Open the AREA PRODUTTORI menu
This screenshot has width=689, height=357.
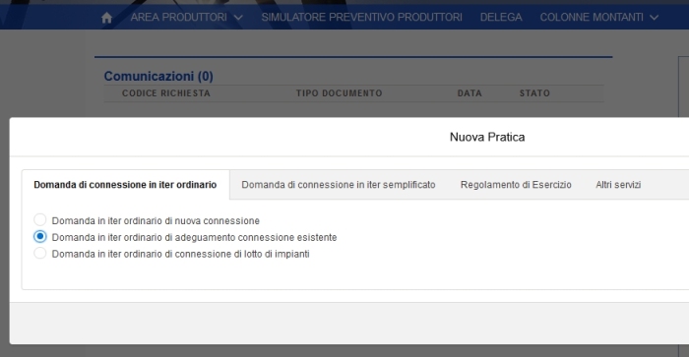(186, 18)
